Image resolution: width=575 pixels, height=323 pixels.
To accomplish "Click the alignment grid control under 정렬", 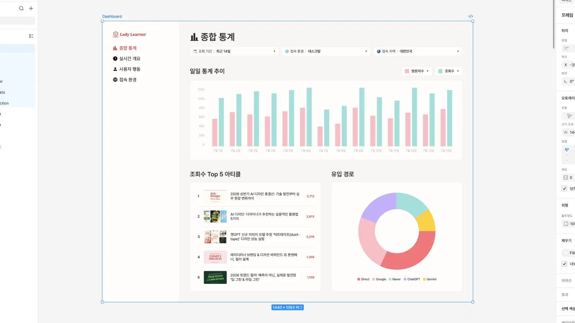I will [x=568, y=155].
